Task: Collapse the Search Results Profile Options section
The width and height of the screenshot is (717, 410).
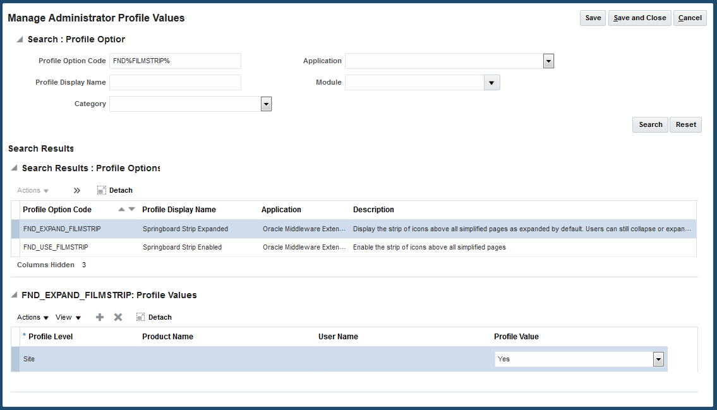Action: pos(15,168)
